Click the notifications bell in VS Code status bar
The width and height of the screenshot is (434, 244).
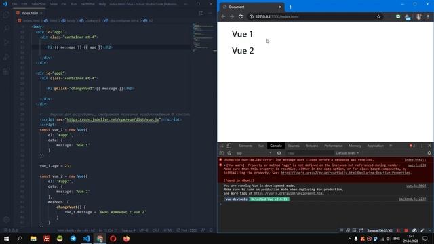(211, 230)
